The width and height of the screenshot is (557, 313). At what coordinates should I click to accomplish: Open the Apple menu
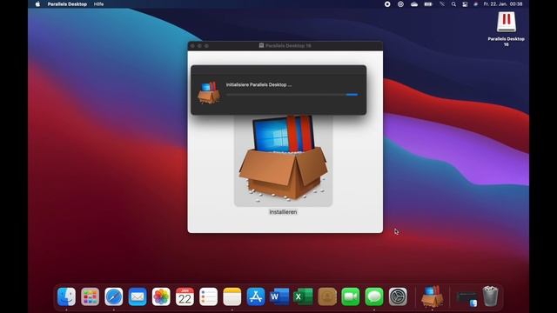pyautogui.click(x=37, y=4)
